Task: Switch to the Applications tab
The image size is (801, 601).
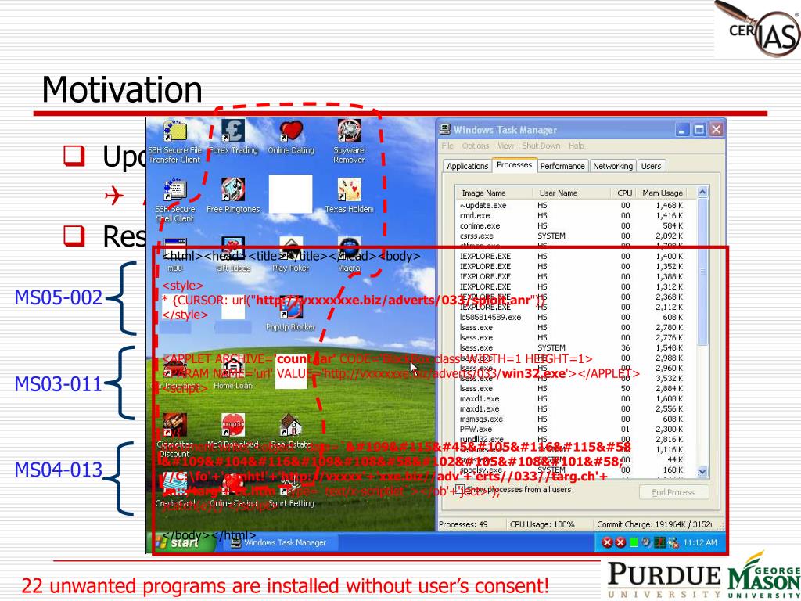Action: [x=467, y=166]
